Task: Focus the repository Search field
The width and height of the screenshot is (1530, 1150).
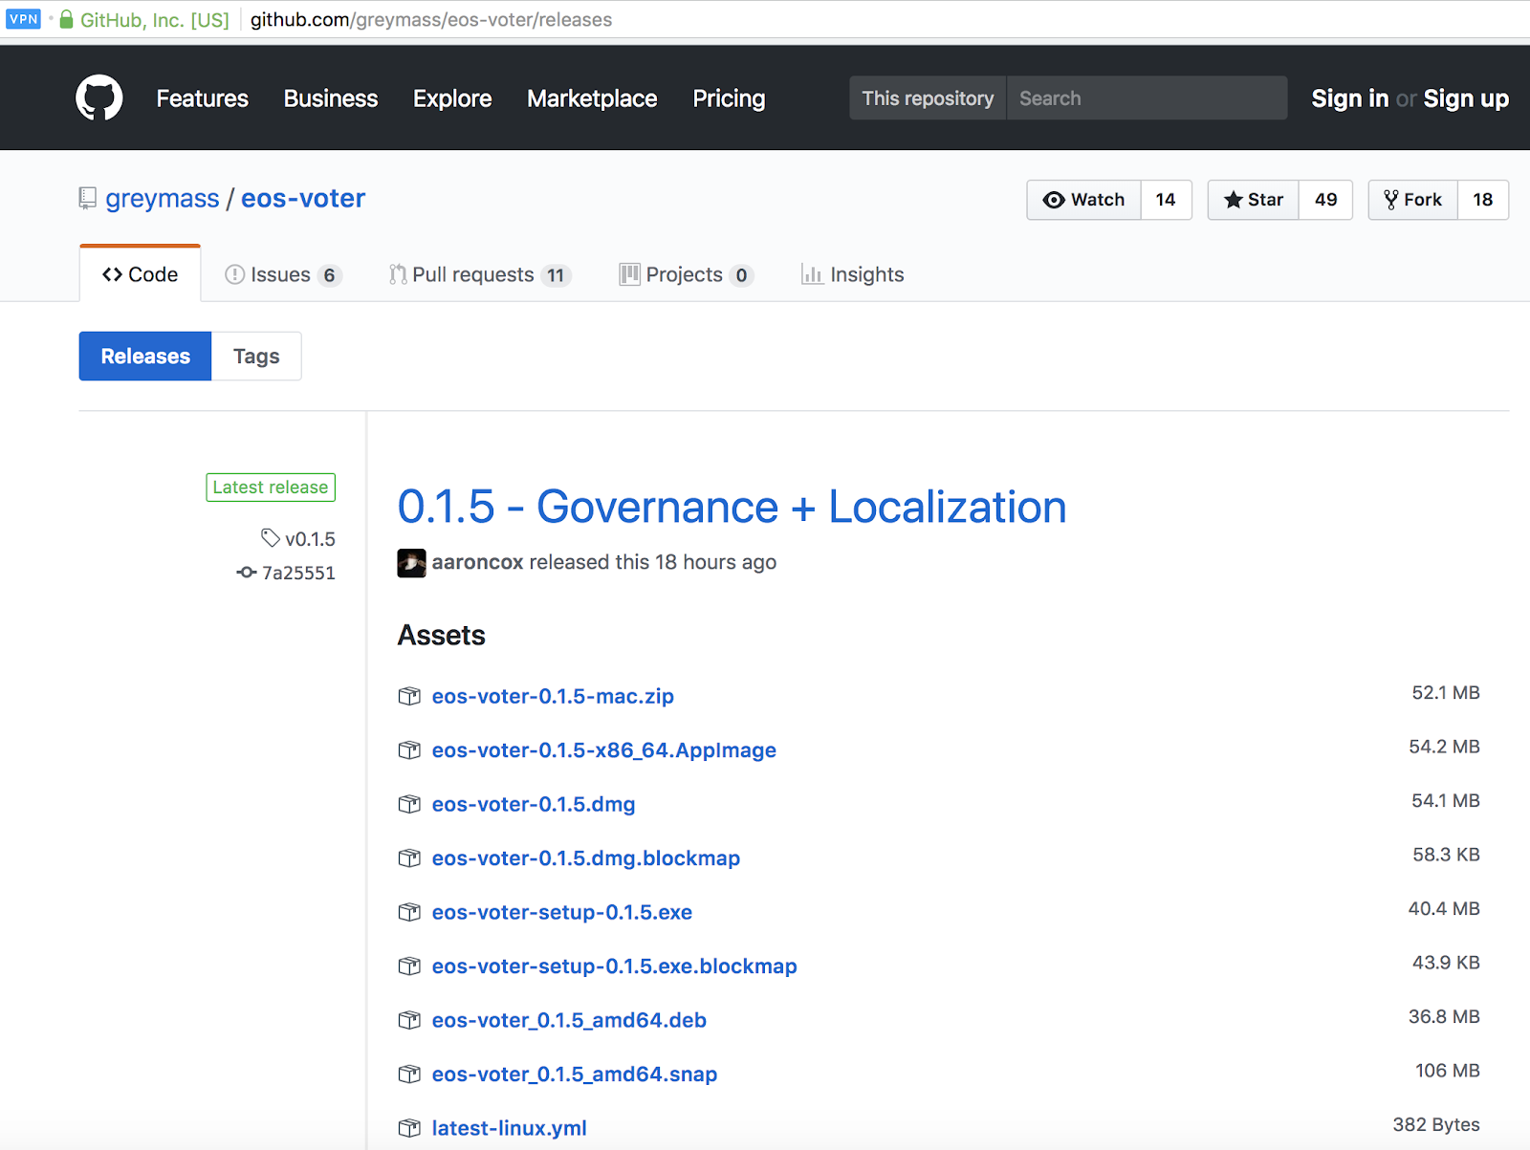Action: [1146, 98]
